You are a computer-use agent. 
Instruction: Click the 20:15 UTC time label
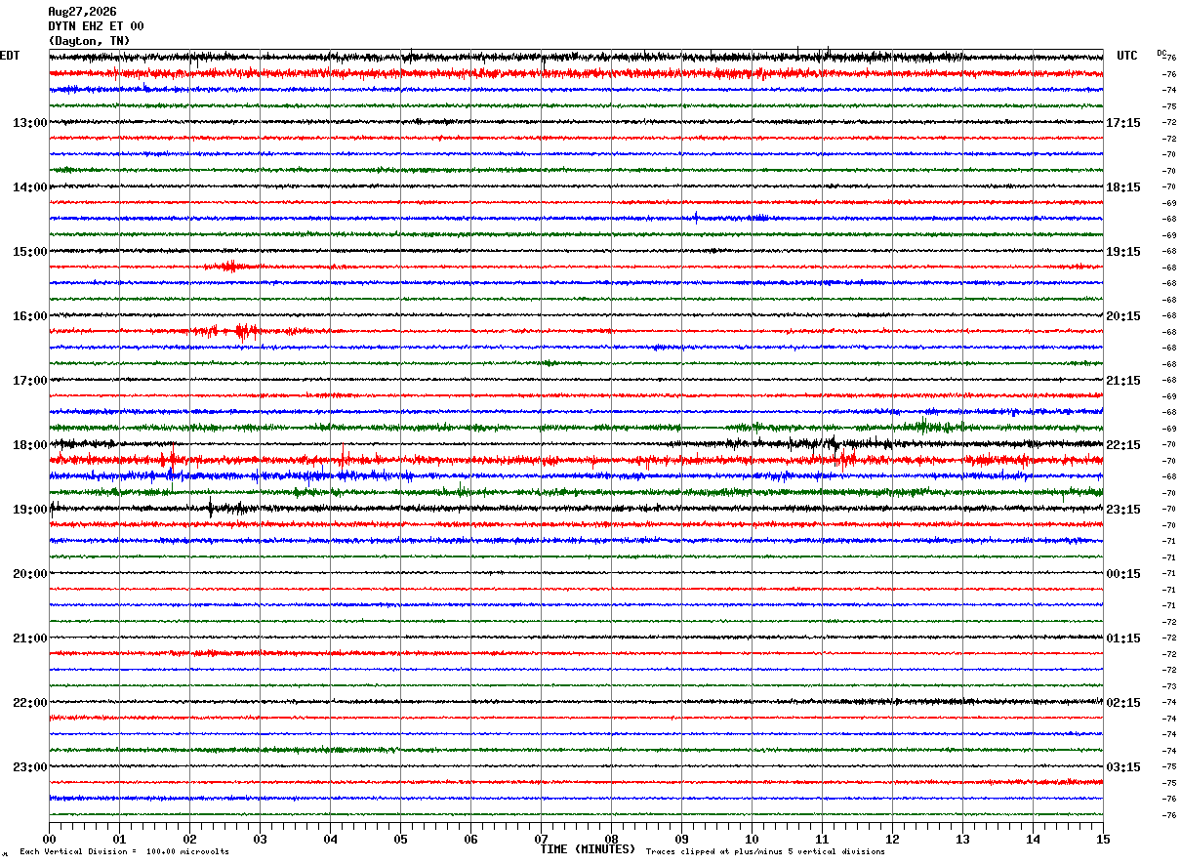tap(1123, 316)
